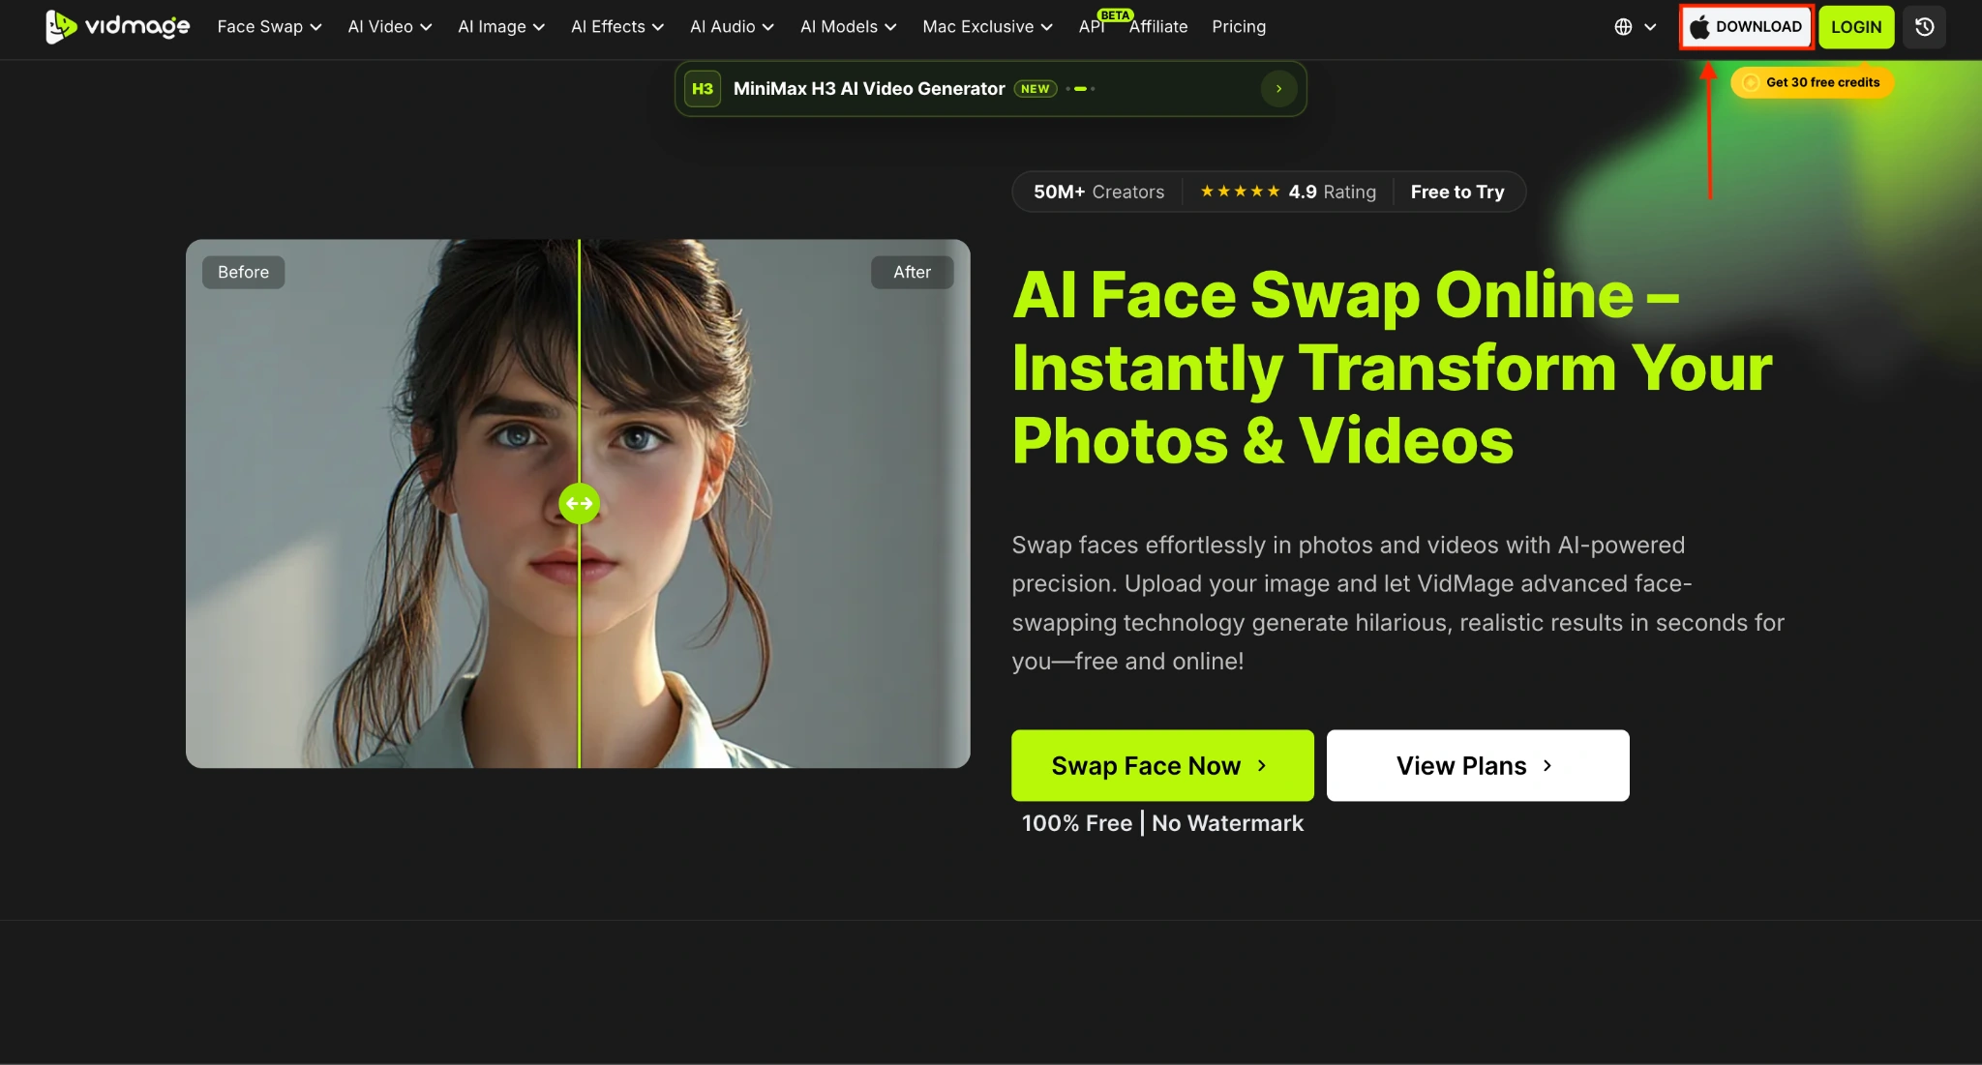Open the AI Models dropdown
Screen dimensions: 1982x1065
click(848, 27)
